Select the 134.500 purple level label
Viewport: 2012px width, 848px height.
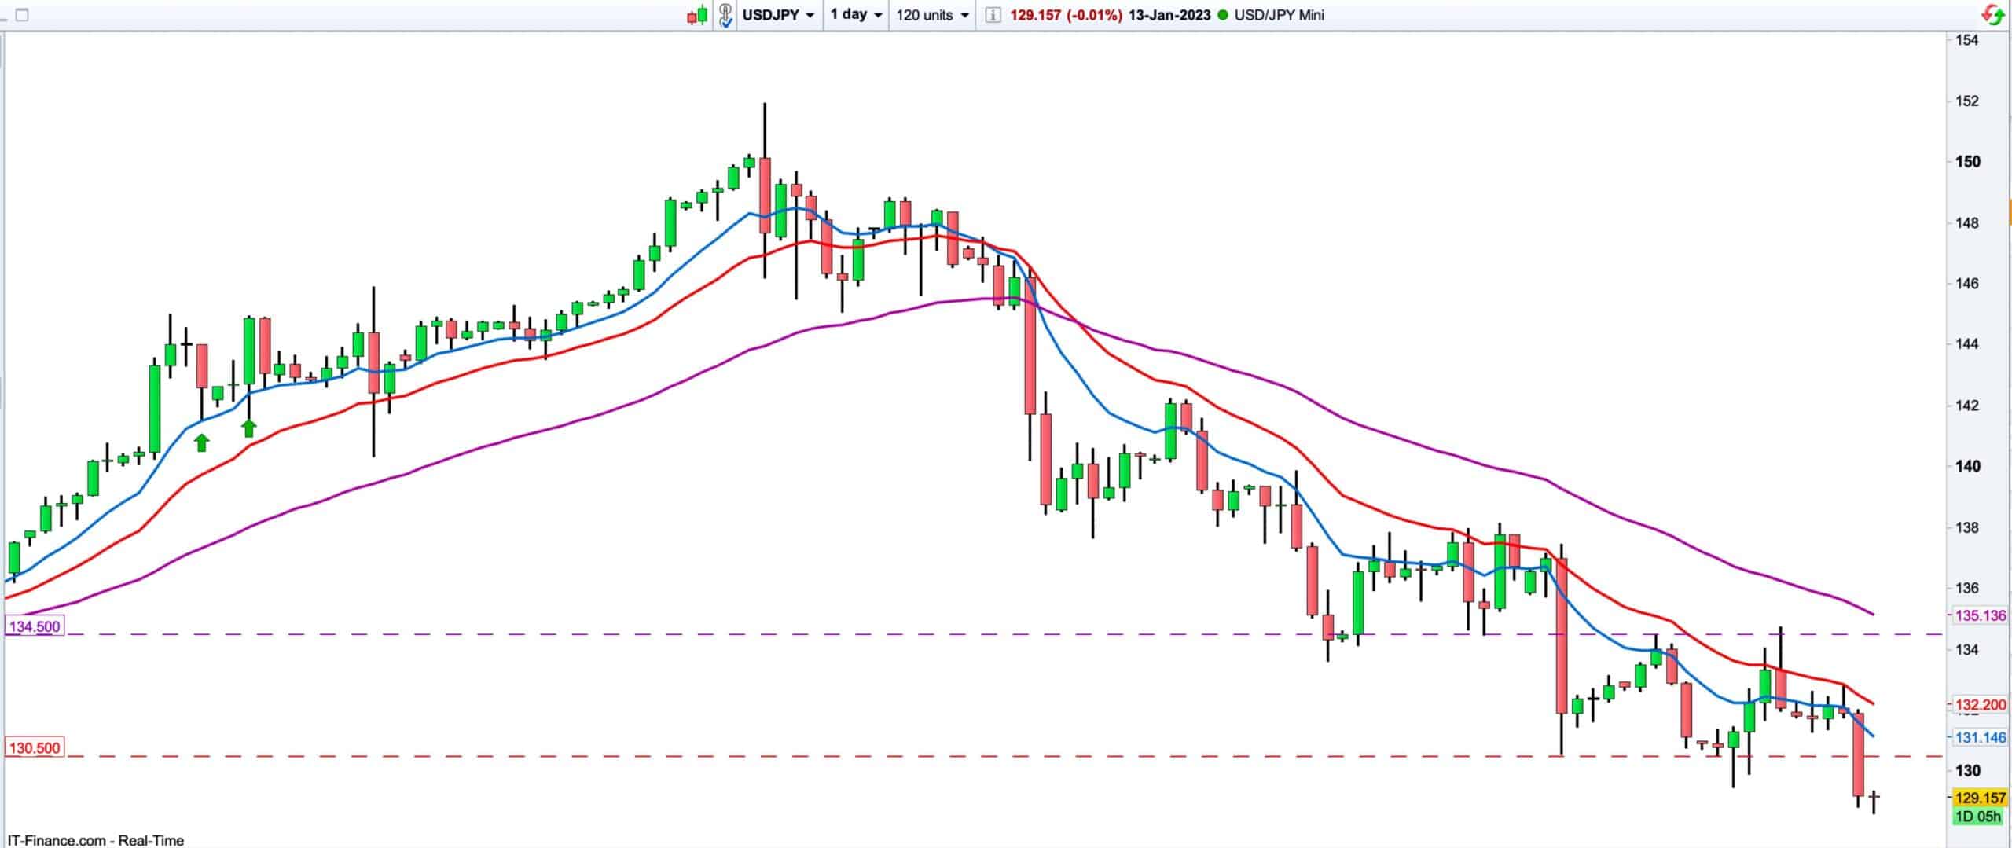[x=34, y=626]
